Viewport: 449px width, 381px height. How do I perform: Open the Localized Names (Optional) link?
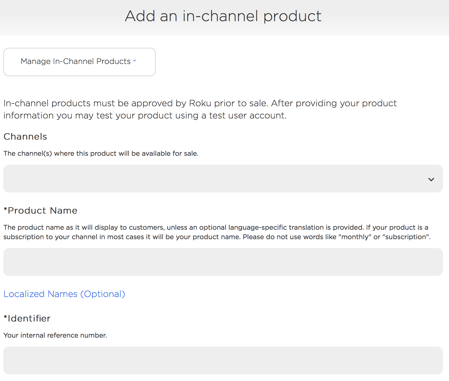pos(64,294)
